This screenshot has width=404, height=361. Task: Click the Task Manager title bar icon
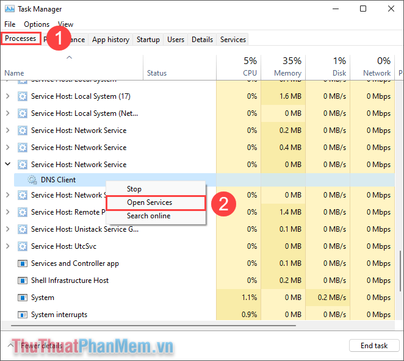(10, 9)
